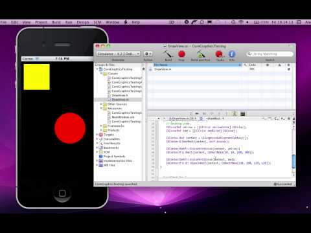The height and width of the screenshot is (233, 311).
Task: Collapse the Classes group triangle
Action: click(101, 74)
